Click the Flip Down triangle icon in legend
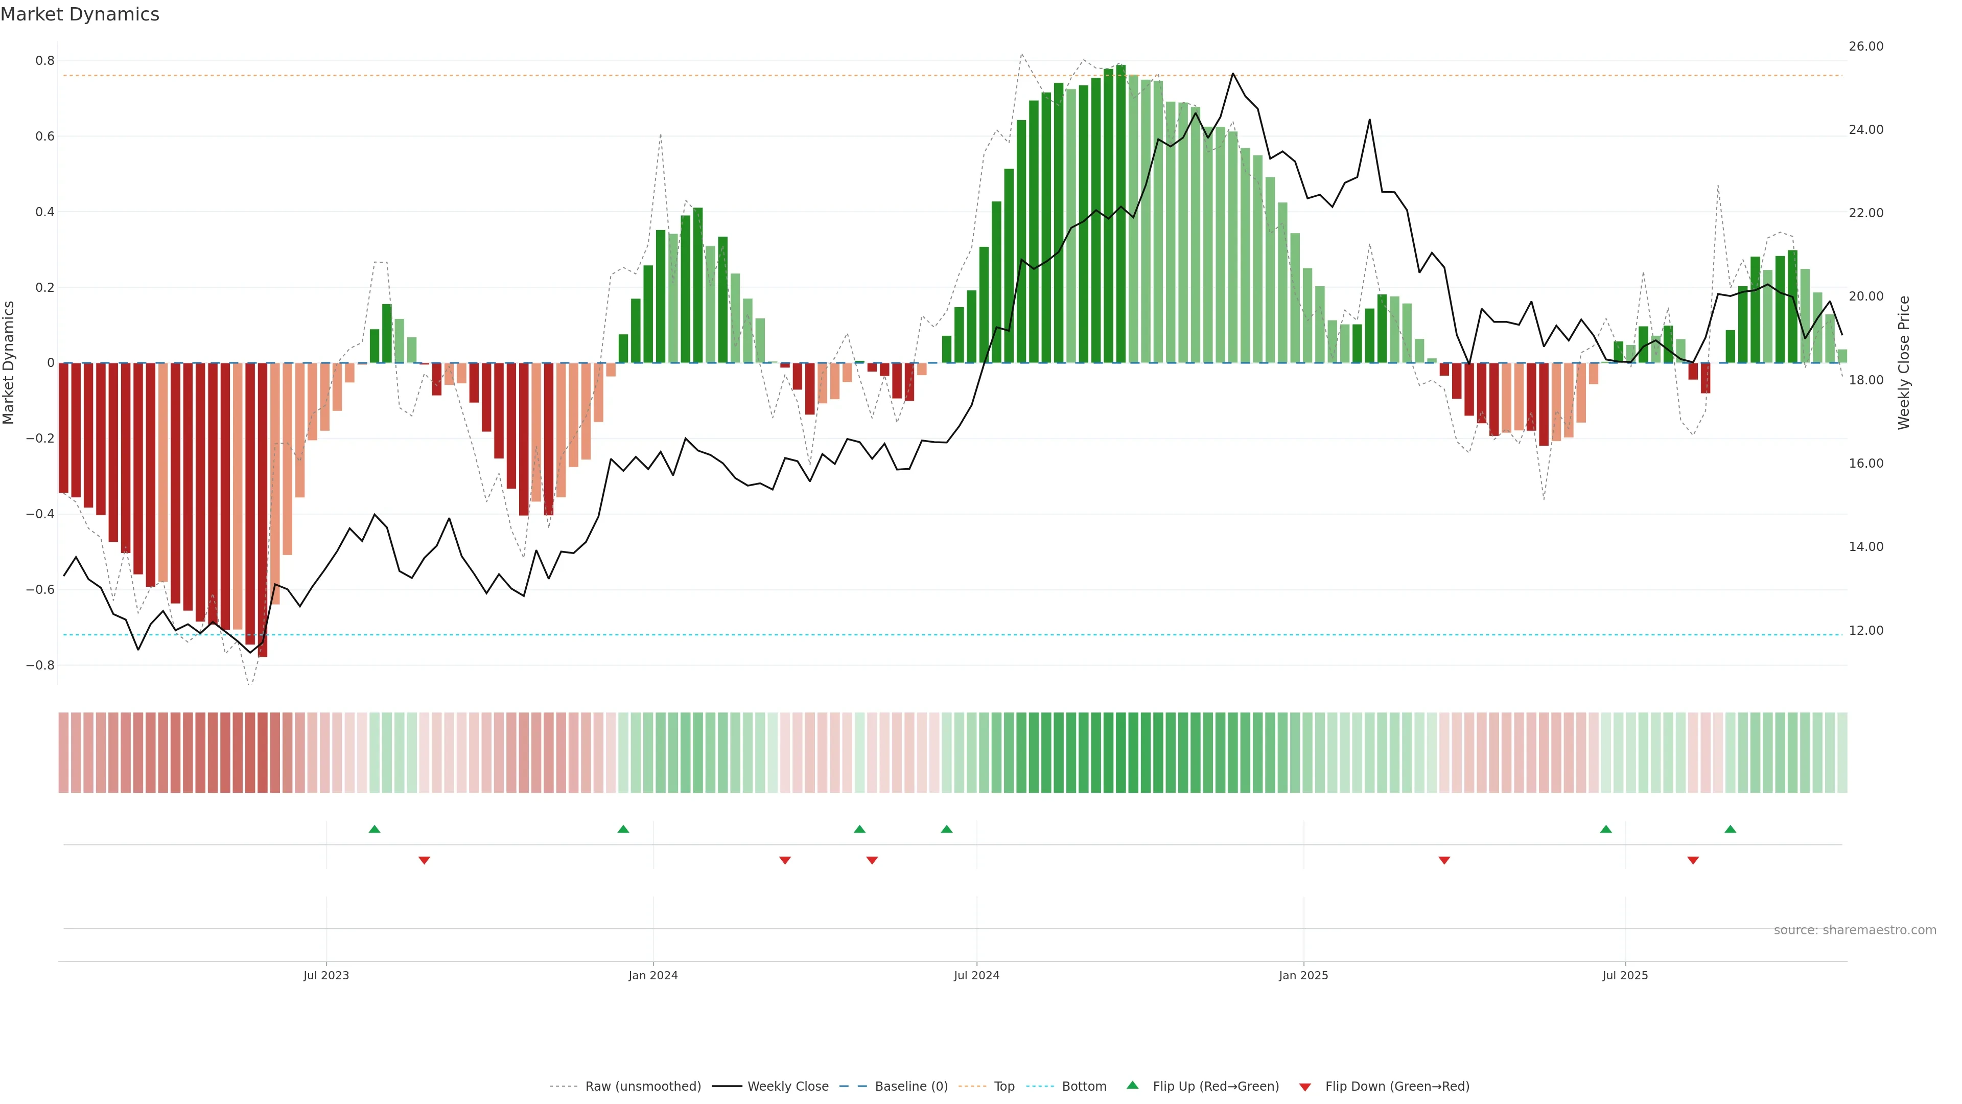1962x1104 pixels. [x=1305, y=1087]
